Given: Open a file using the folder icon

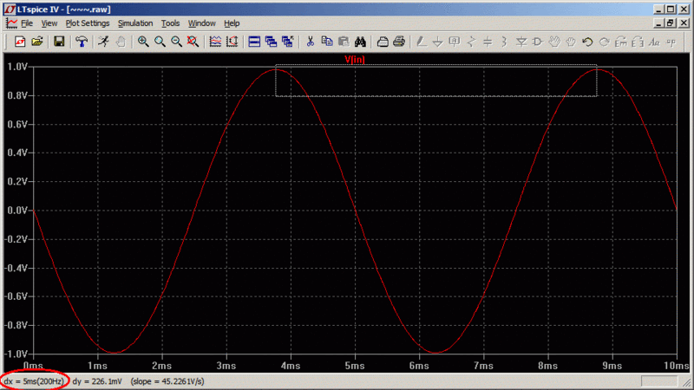Looking at the screenshot, I should pyautogui.click(x=37, y=41).
